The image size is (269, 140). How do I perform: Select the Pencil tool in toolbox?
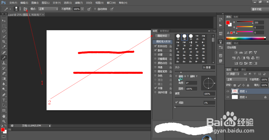pos(4,58)
